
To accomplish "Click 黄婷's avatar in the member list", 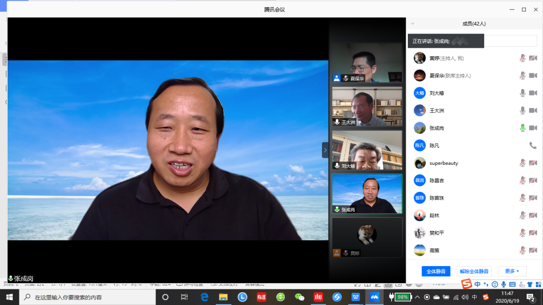I will 419,58.
